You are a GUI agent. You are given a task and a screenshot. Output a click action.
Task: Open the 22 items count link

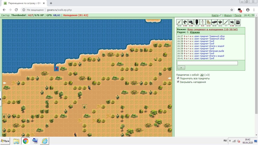[202, 75]
